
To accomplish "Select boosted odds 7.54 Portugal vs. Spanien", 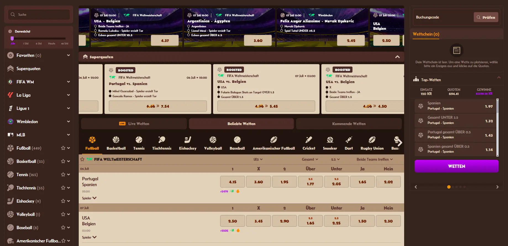I will (158, 106).
